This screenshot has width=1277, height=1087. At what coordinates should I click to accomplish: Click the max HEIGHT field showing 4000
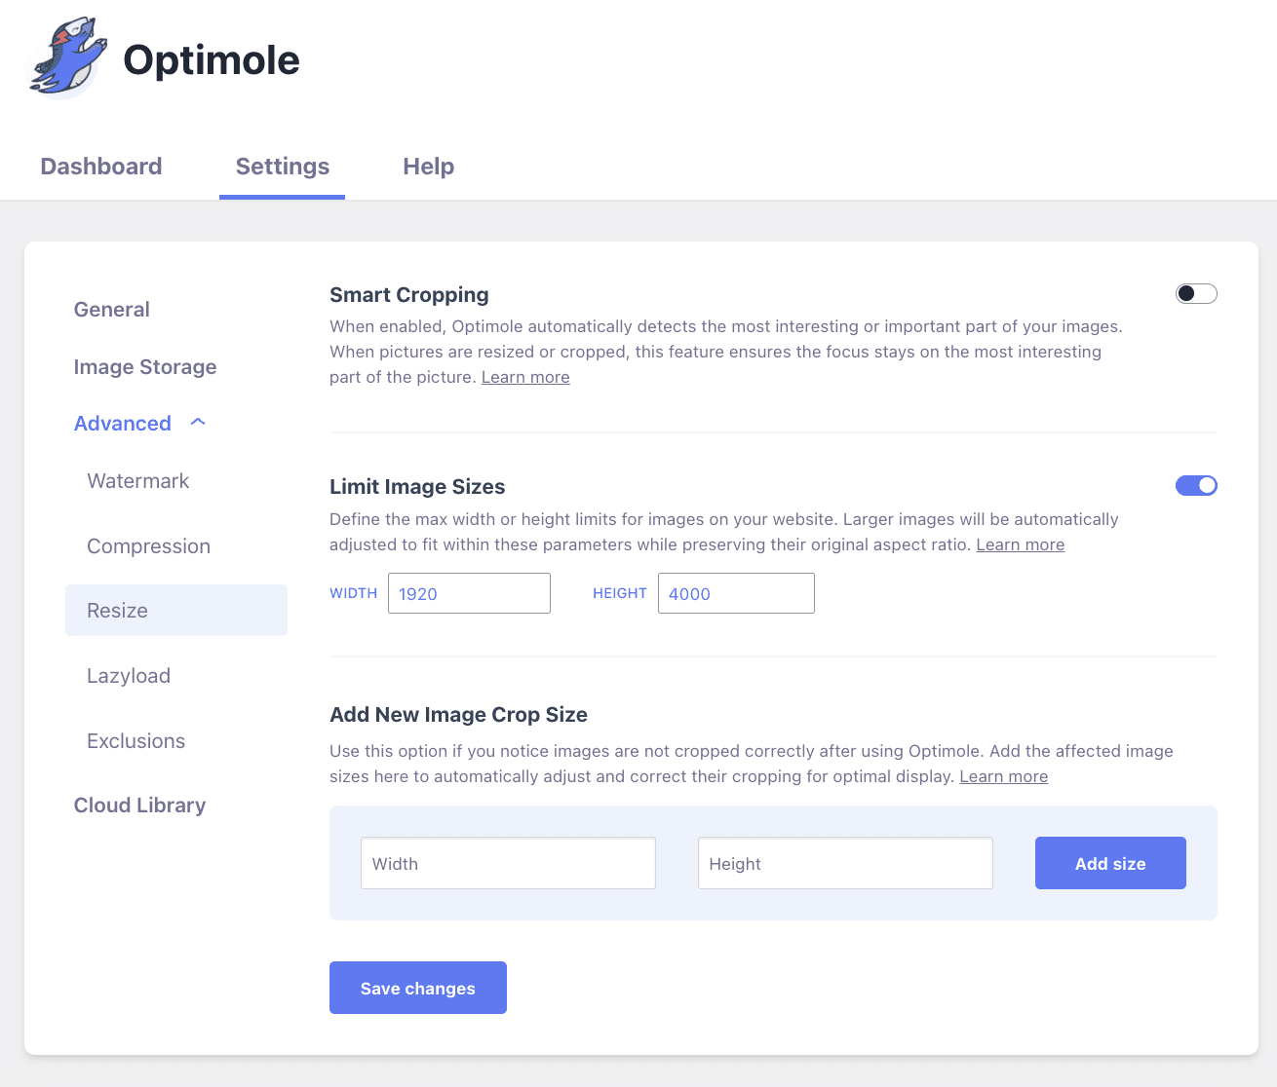pyautogui.click(x=736, y=593)
